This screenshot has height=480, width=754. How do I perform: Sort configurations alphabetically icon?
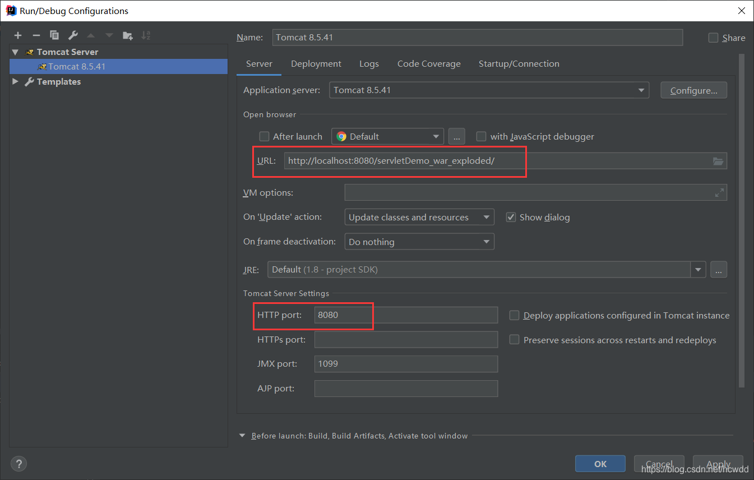(x=146, y=35)
